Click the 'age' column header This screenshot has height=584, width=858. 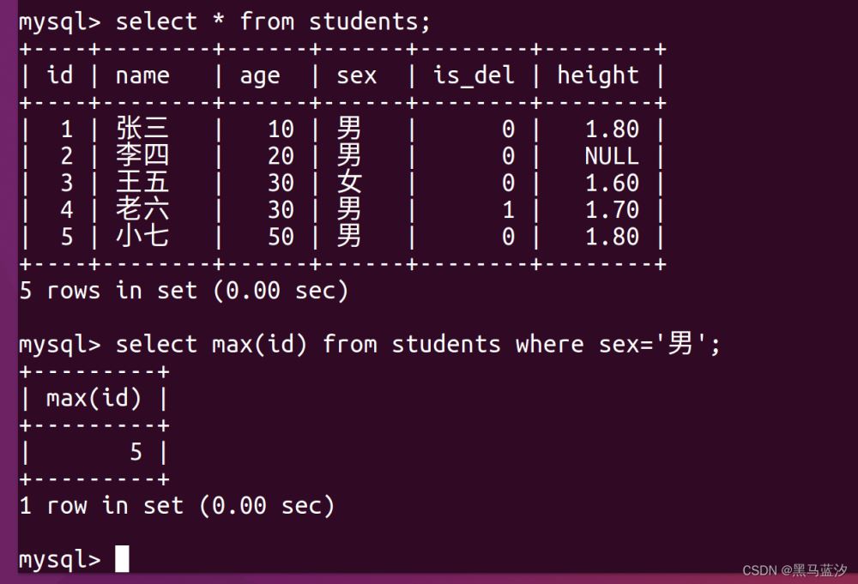point(260,75)
